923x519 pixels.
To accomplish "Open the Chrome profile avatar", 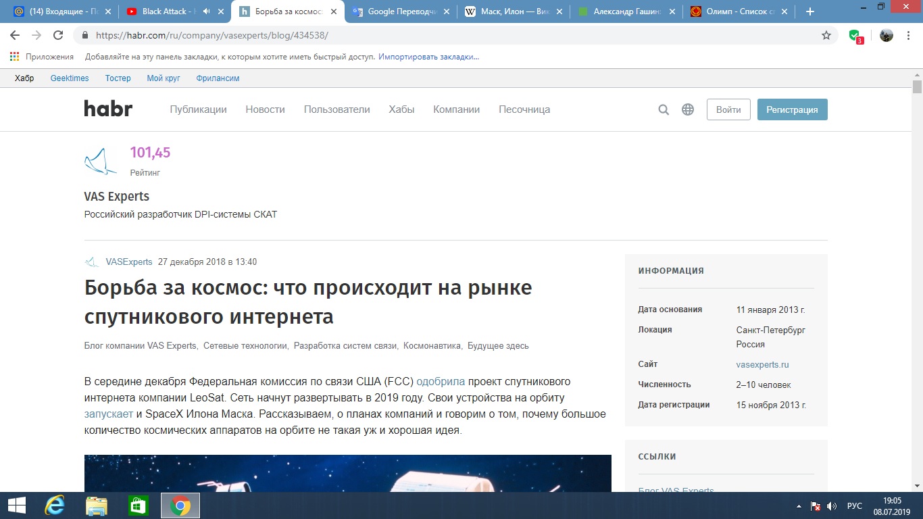I will pyautogui.click(x=887, y=35).
